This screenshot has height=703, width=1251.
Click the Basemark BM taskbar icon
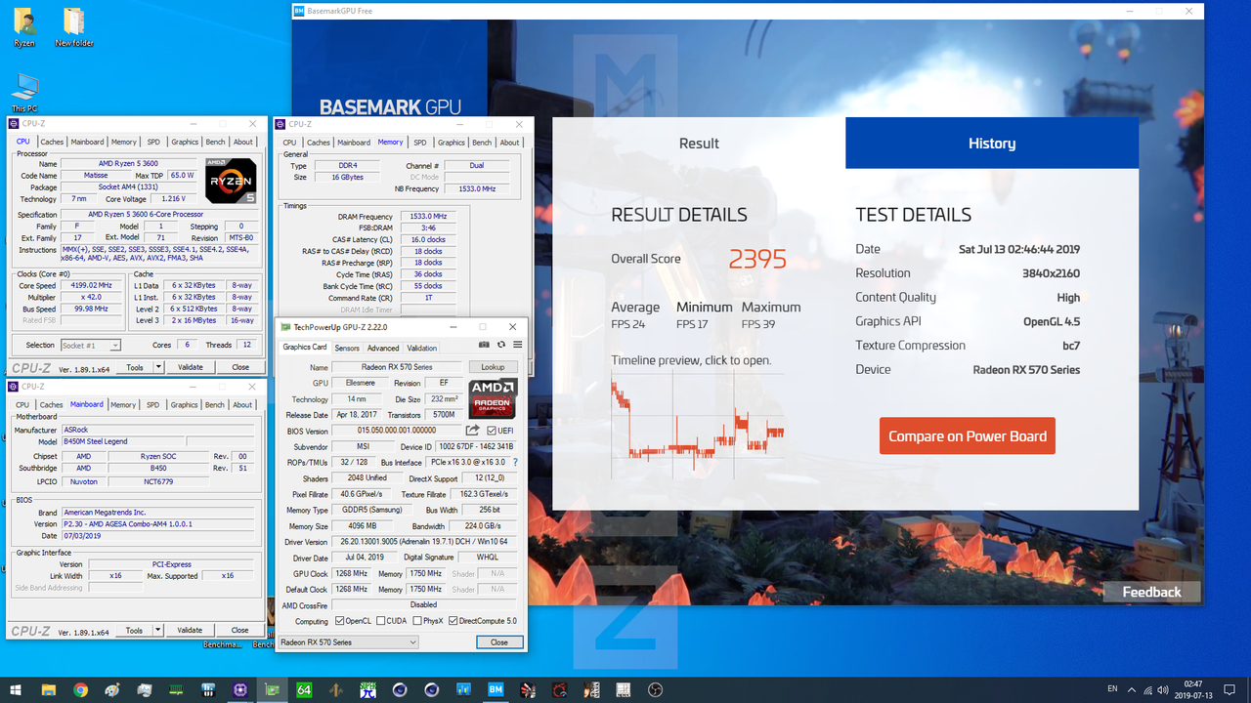pyautogui.click(x=496, y=690)
